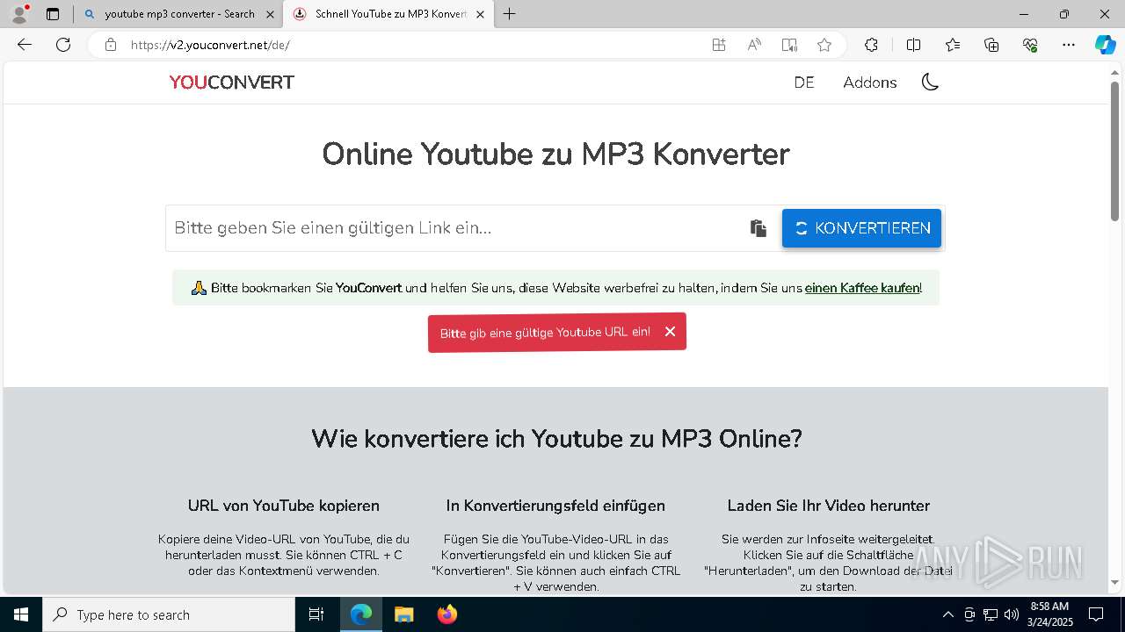Open volume control in system tray
The image size is (1125, 632).
tap(1012, 614)
